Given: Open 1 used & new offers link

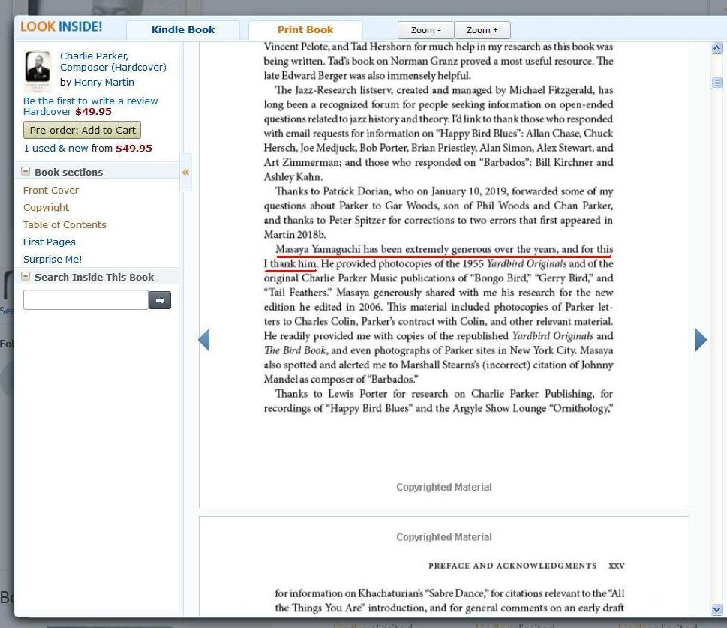Looking at the screenshot, I should (x=56, y=149).
